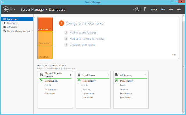Screen dimensions: 186x115
Task: Select the WHAT'S NEW tile
Action: pos(45,38)
